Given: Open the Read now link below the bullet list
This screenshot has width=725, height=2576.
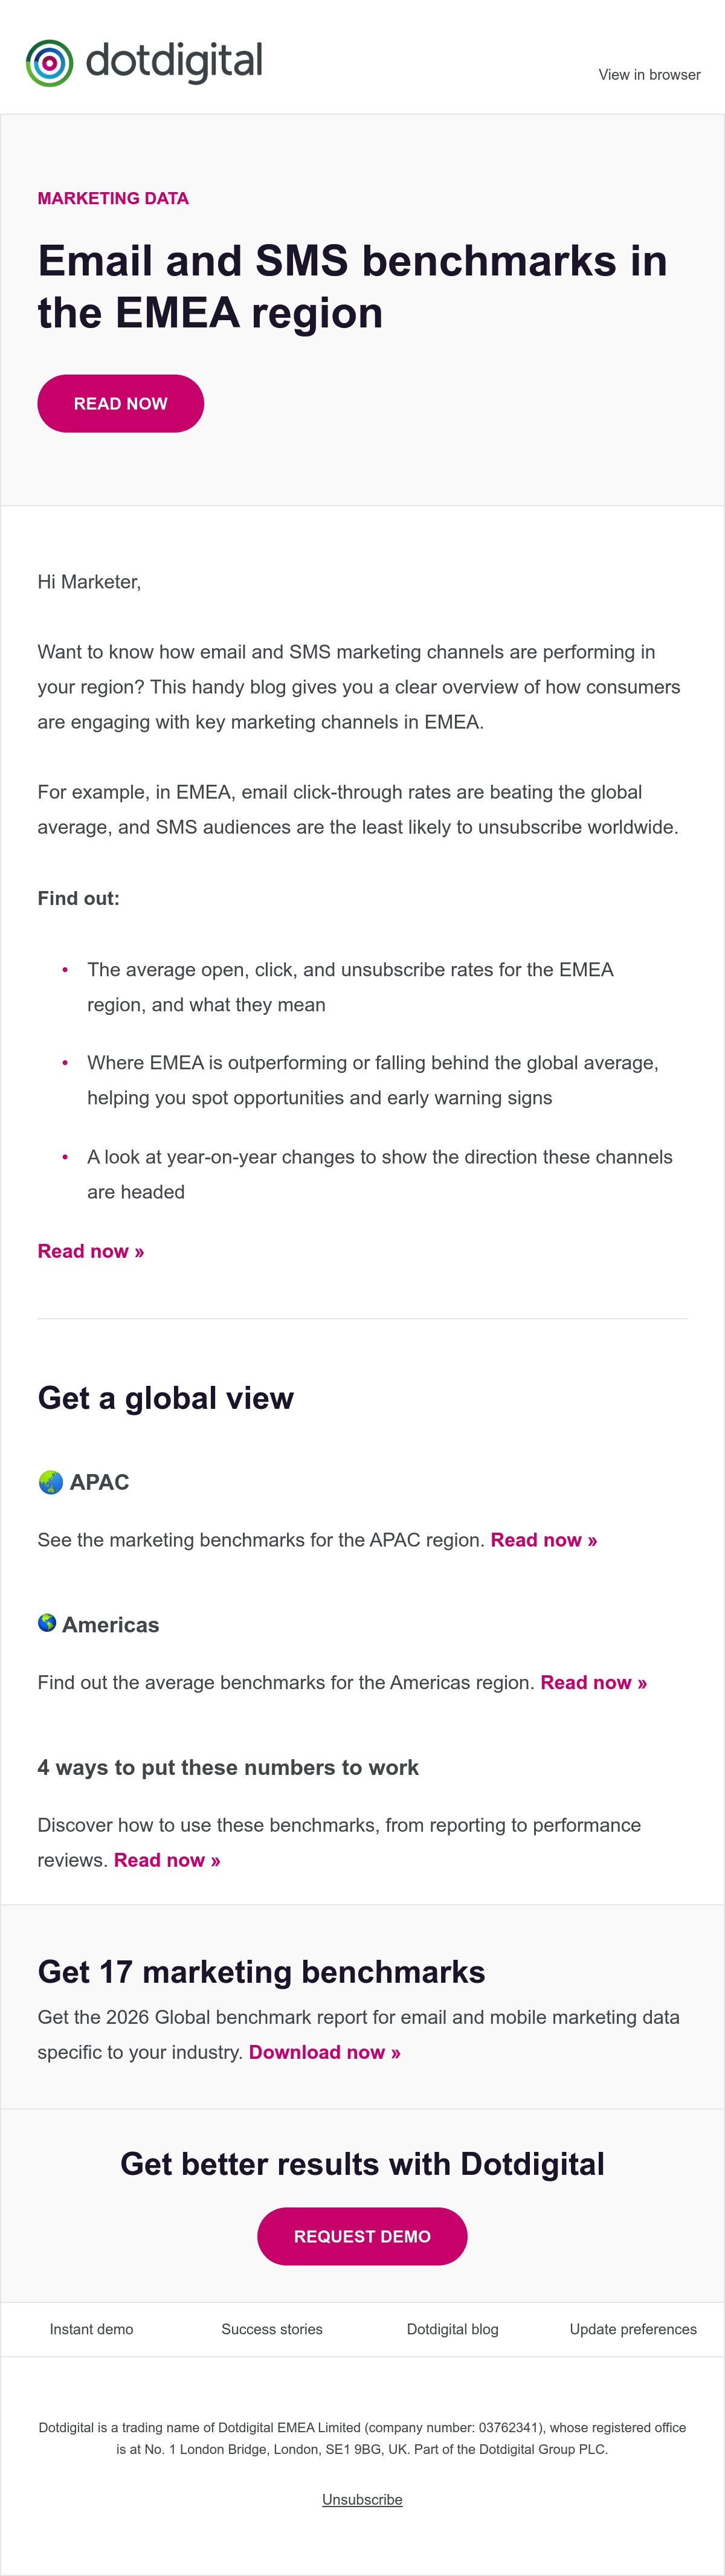Looking at the screenshot, I should click(x=91, y=1251).
